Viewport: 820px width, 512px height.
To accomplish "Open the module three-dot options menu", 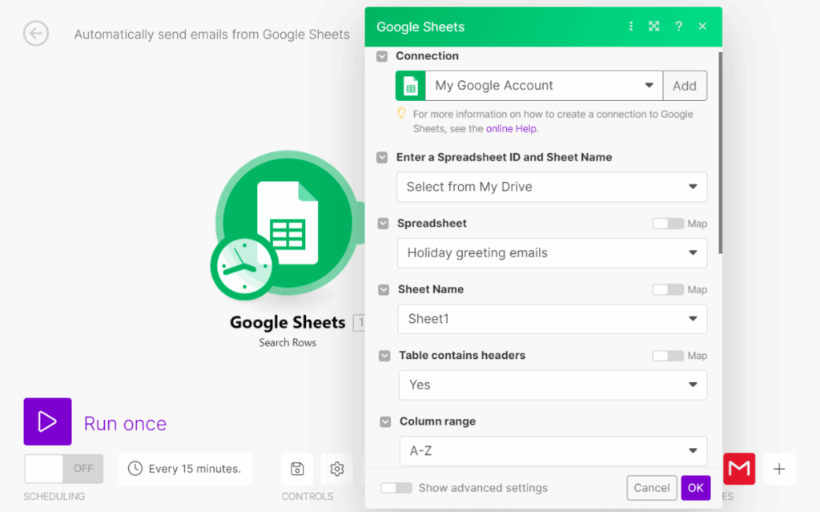I will coord(631,26).
